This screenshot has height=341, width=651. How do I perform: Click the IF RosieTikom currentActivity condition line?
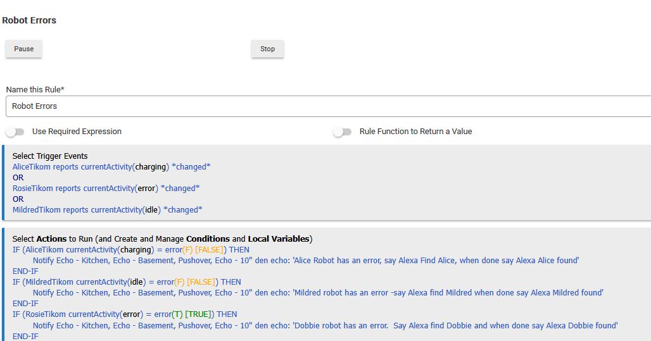pyautogui.click(x=125, y=314)
